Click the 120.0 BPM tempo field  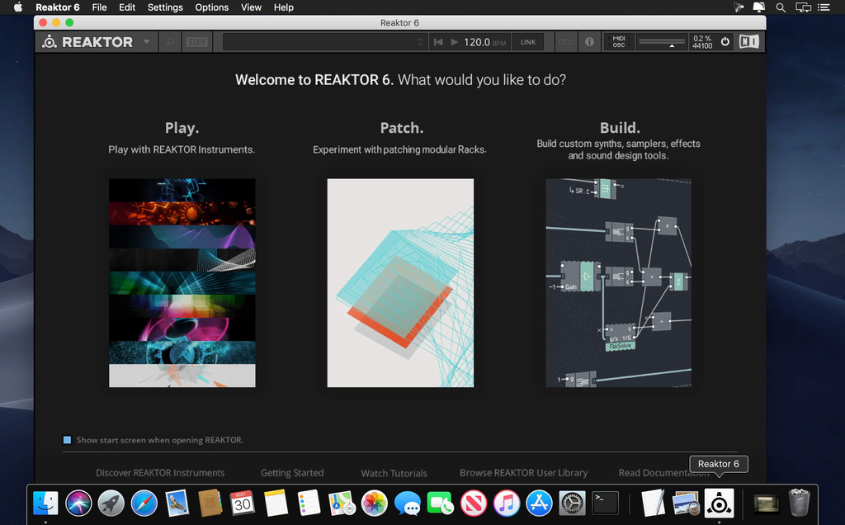[476, 42]
